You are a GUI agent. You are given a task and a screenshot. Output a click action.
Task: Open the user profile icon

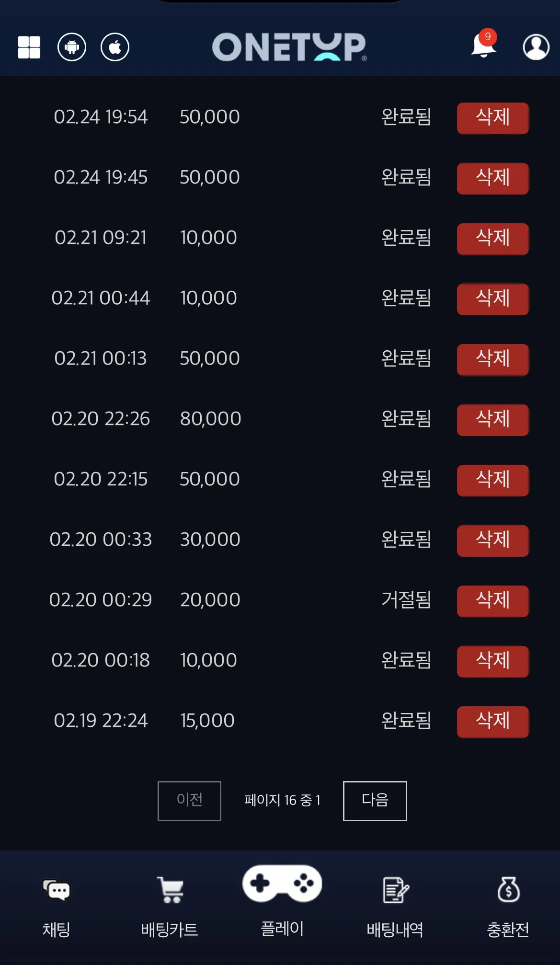coord(536,47)
